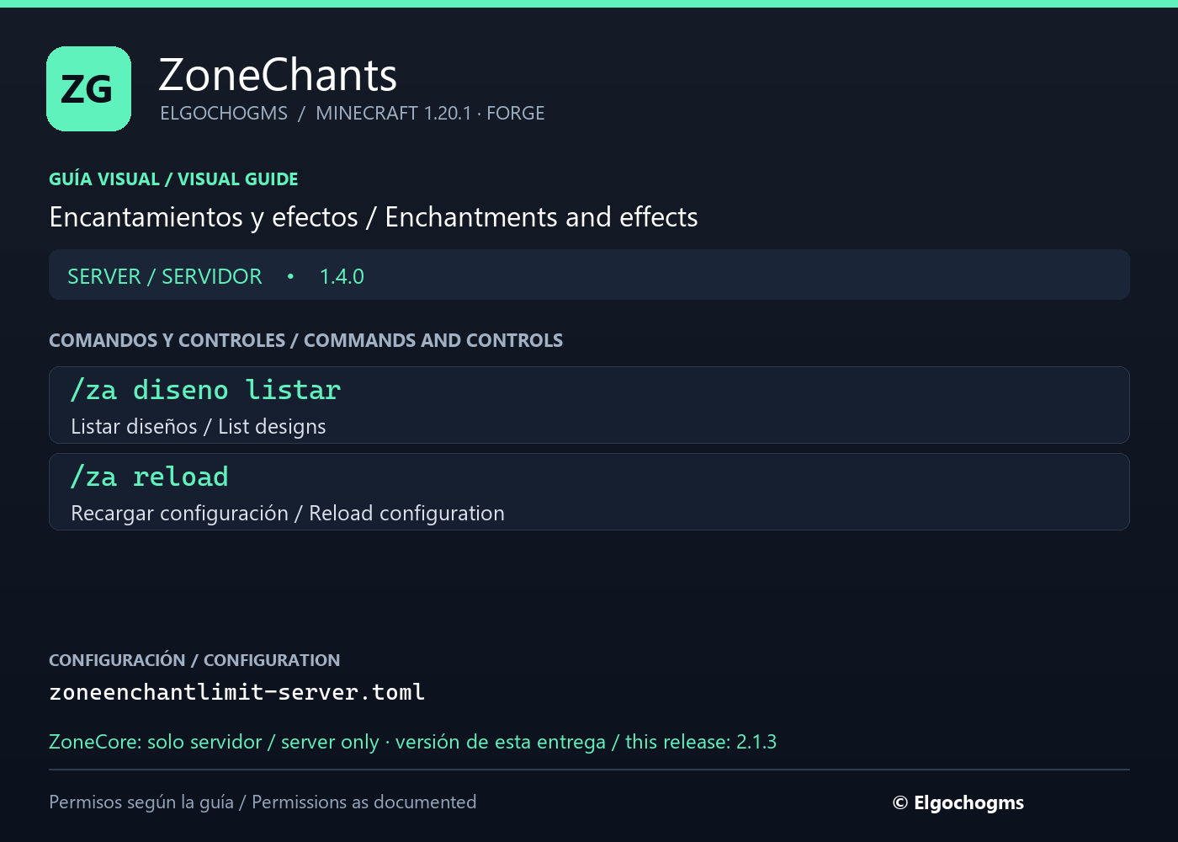1178x842 pixels.
Task: Select the zoneenchantlimit-server.toml file name
Action: (237, 692)
